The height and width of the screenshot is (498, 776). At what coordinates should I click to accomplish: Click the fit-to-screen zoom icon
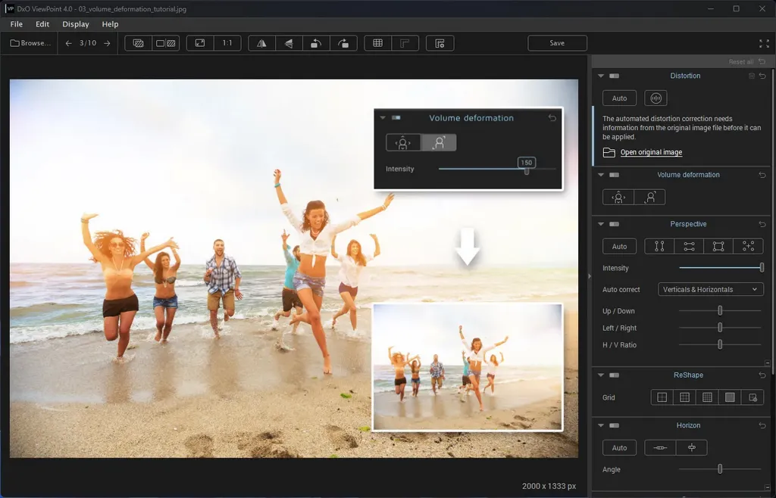point(200,43)
